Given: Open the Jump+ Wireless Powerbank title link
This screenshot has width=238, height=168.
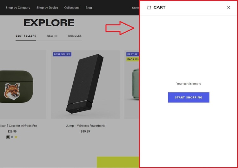Looking at the screenshot, I should (85, 126).
